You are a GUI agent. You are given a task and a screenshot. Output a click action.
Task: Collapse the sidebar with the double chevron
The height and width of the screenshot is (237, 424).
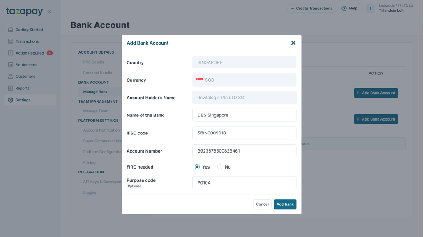[x=49, y=11]
